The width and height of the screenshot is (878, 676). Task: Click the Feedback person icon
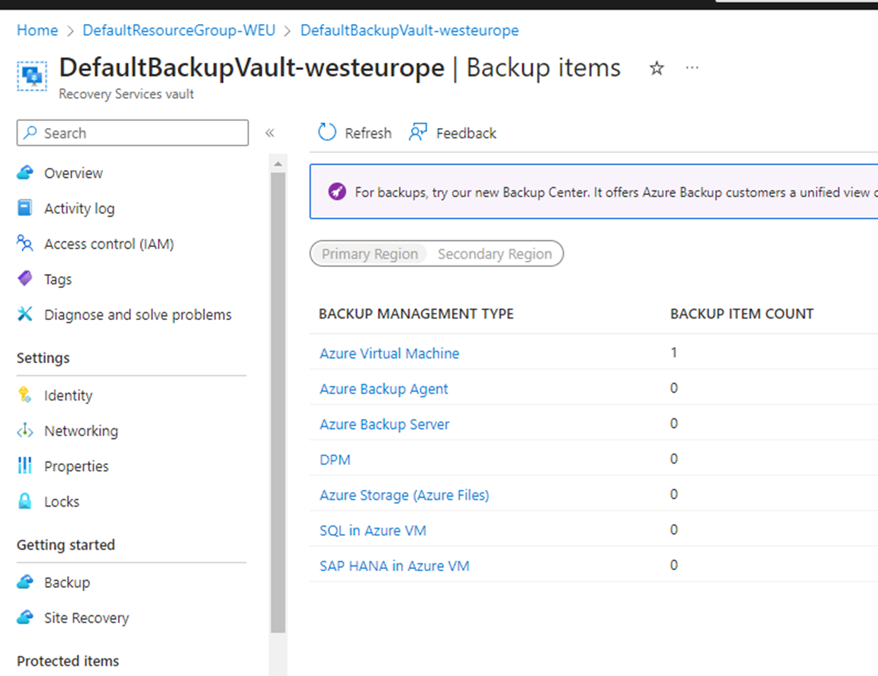click(x=418, y=132)
